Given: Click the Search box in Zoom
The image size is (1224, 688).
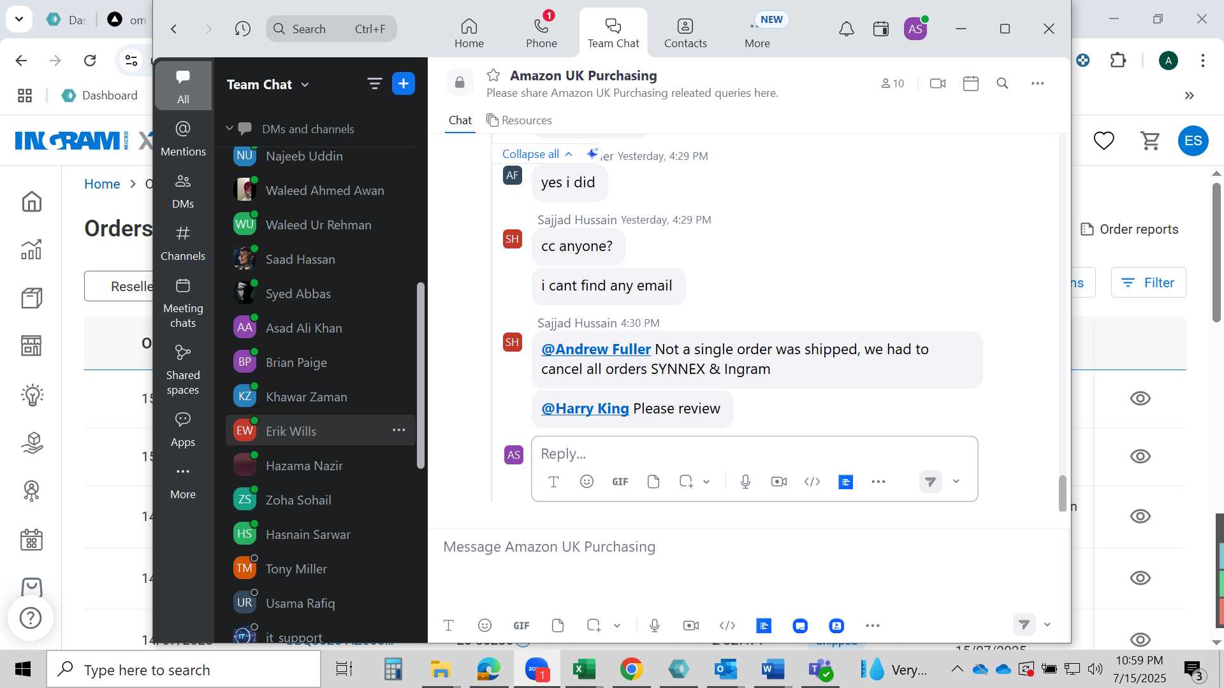Looking at the screenshot, I should 331,29.
